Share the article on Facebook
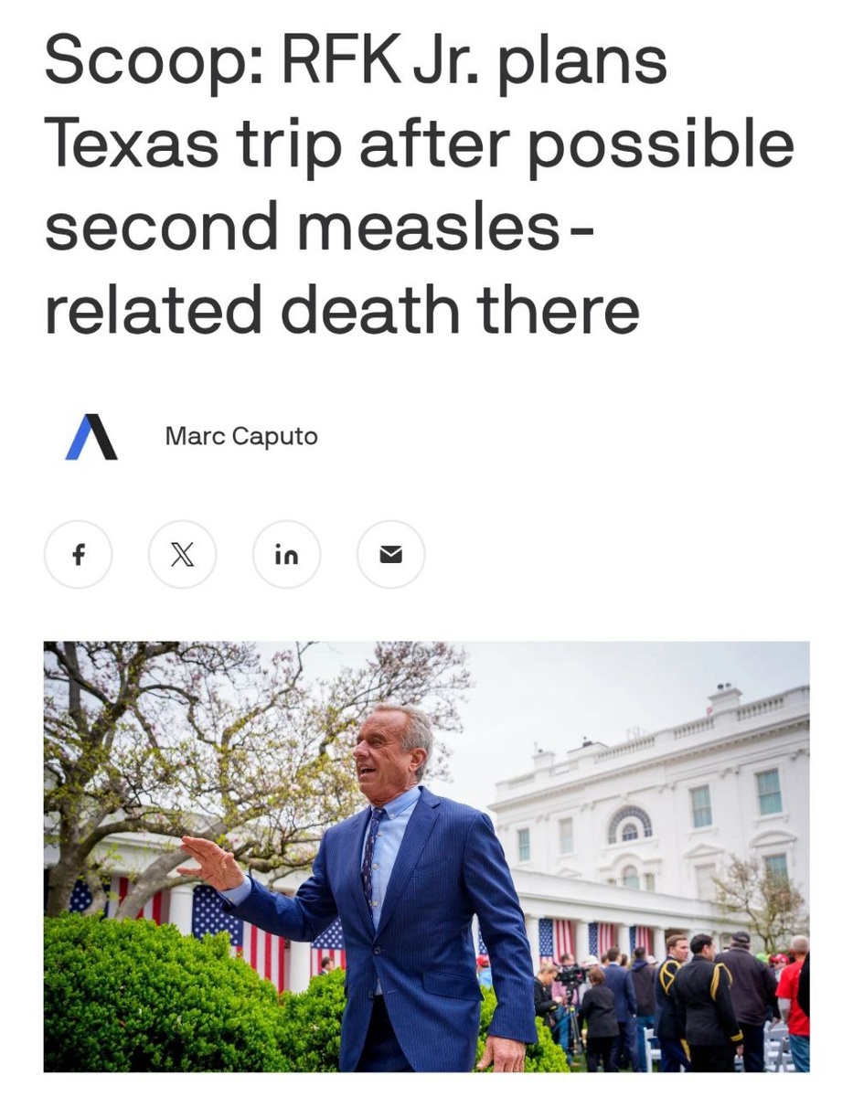The image size is (853, 1097). [79, 554]
